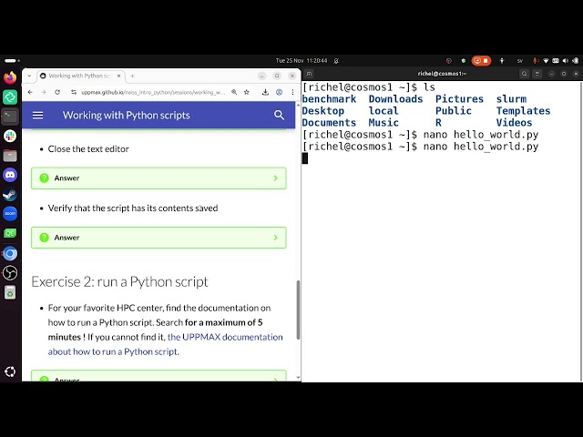
Task: Open the hamburger navigation menu on the docs page
Action: tap(38, 116)
